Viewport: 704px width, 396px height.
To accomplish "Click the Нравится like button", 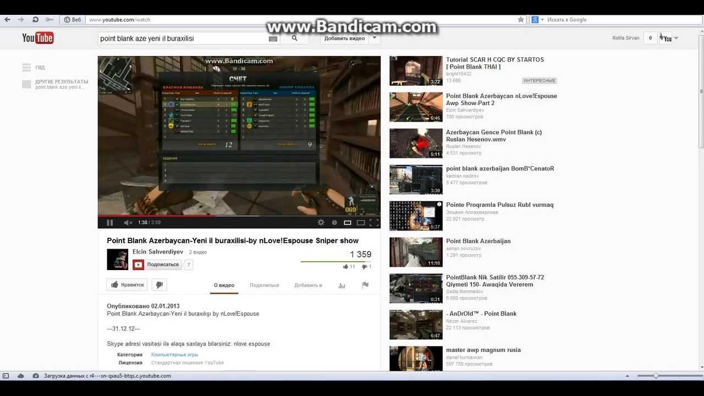I will [127, 285].
